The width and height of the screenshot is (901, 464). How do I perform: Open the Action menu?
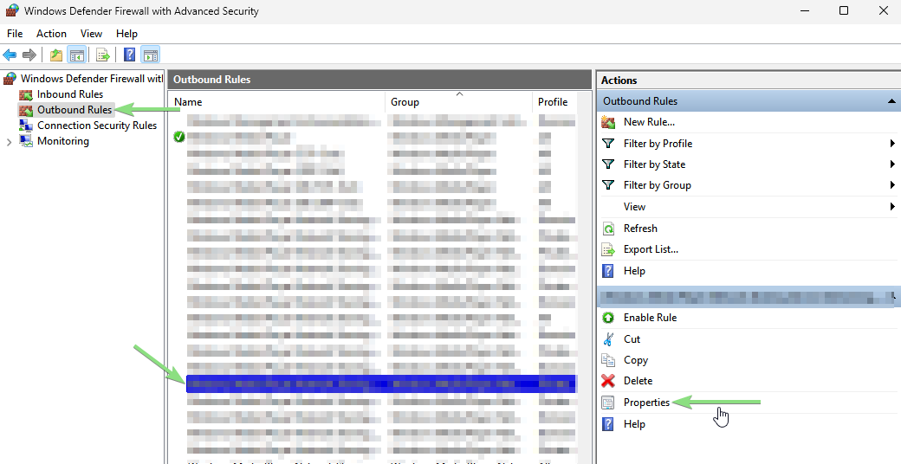51,33
